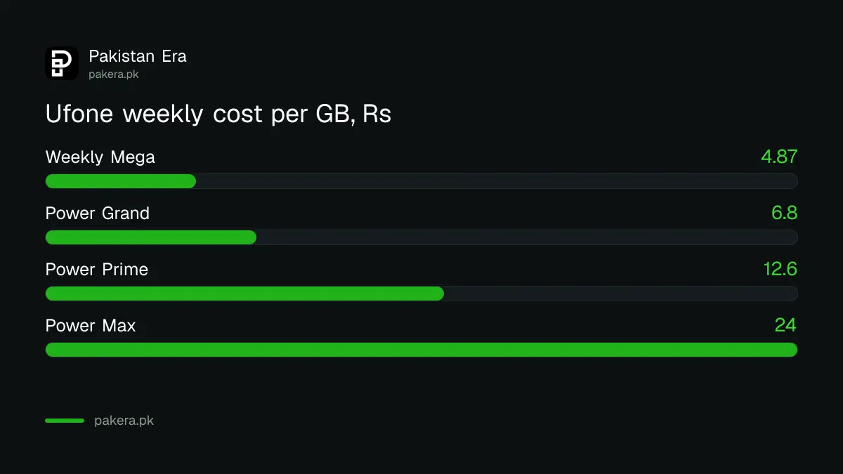Click the 4.87 value for Weekly Mega
843x474 pixels.
(x=779, y=157)
